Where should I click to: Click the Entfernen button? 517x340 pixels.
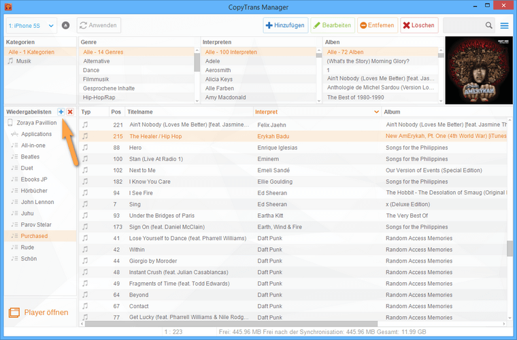(x=378, y=25)
